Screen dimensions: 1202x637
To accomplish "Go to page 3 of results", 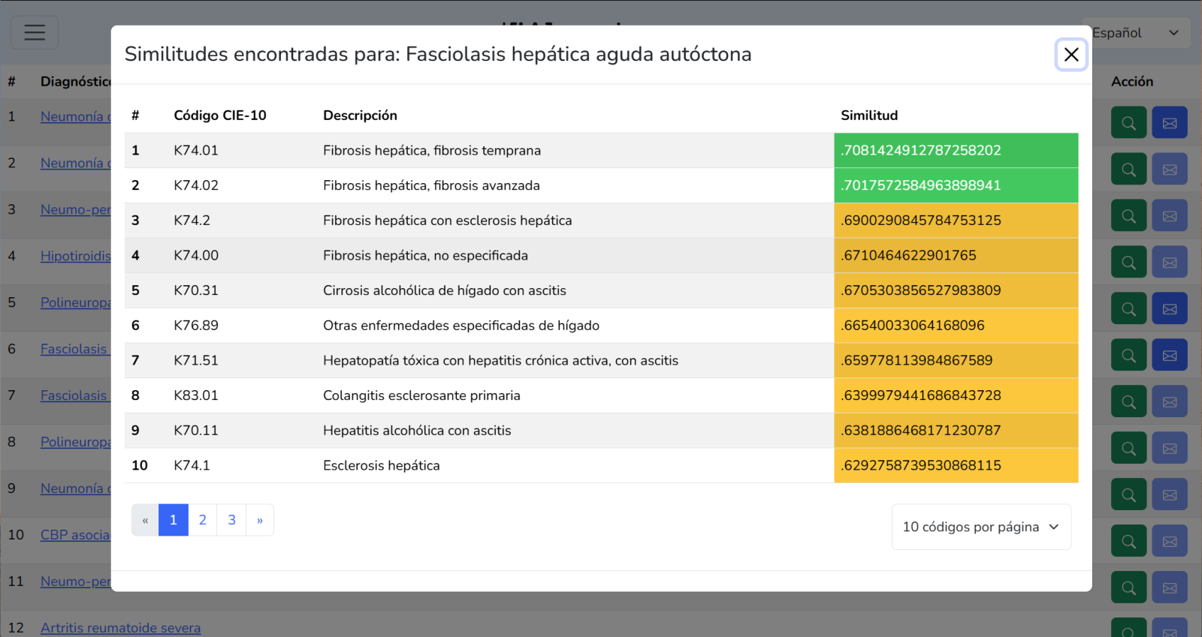I will [231, 520].
